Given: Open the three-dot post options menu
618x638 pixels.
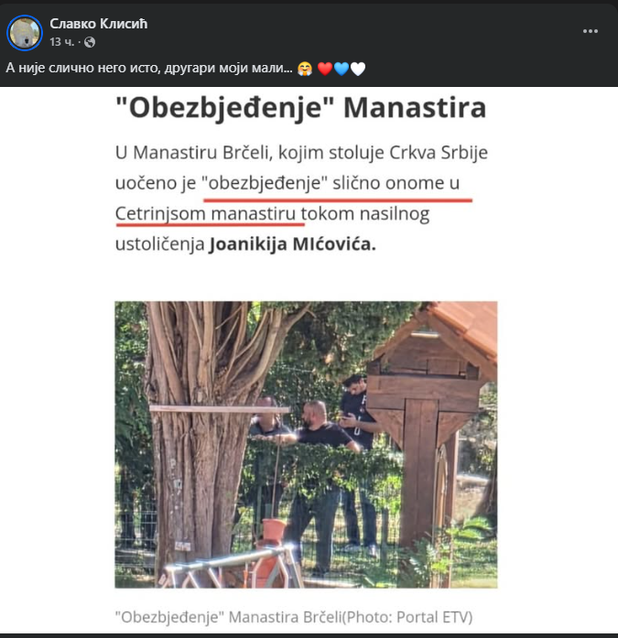Looking at the screenshot, I should click(590, 31).
